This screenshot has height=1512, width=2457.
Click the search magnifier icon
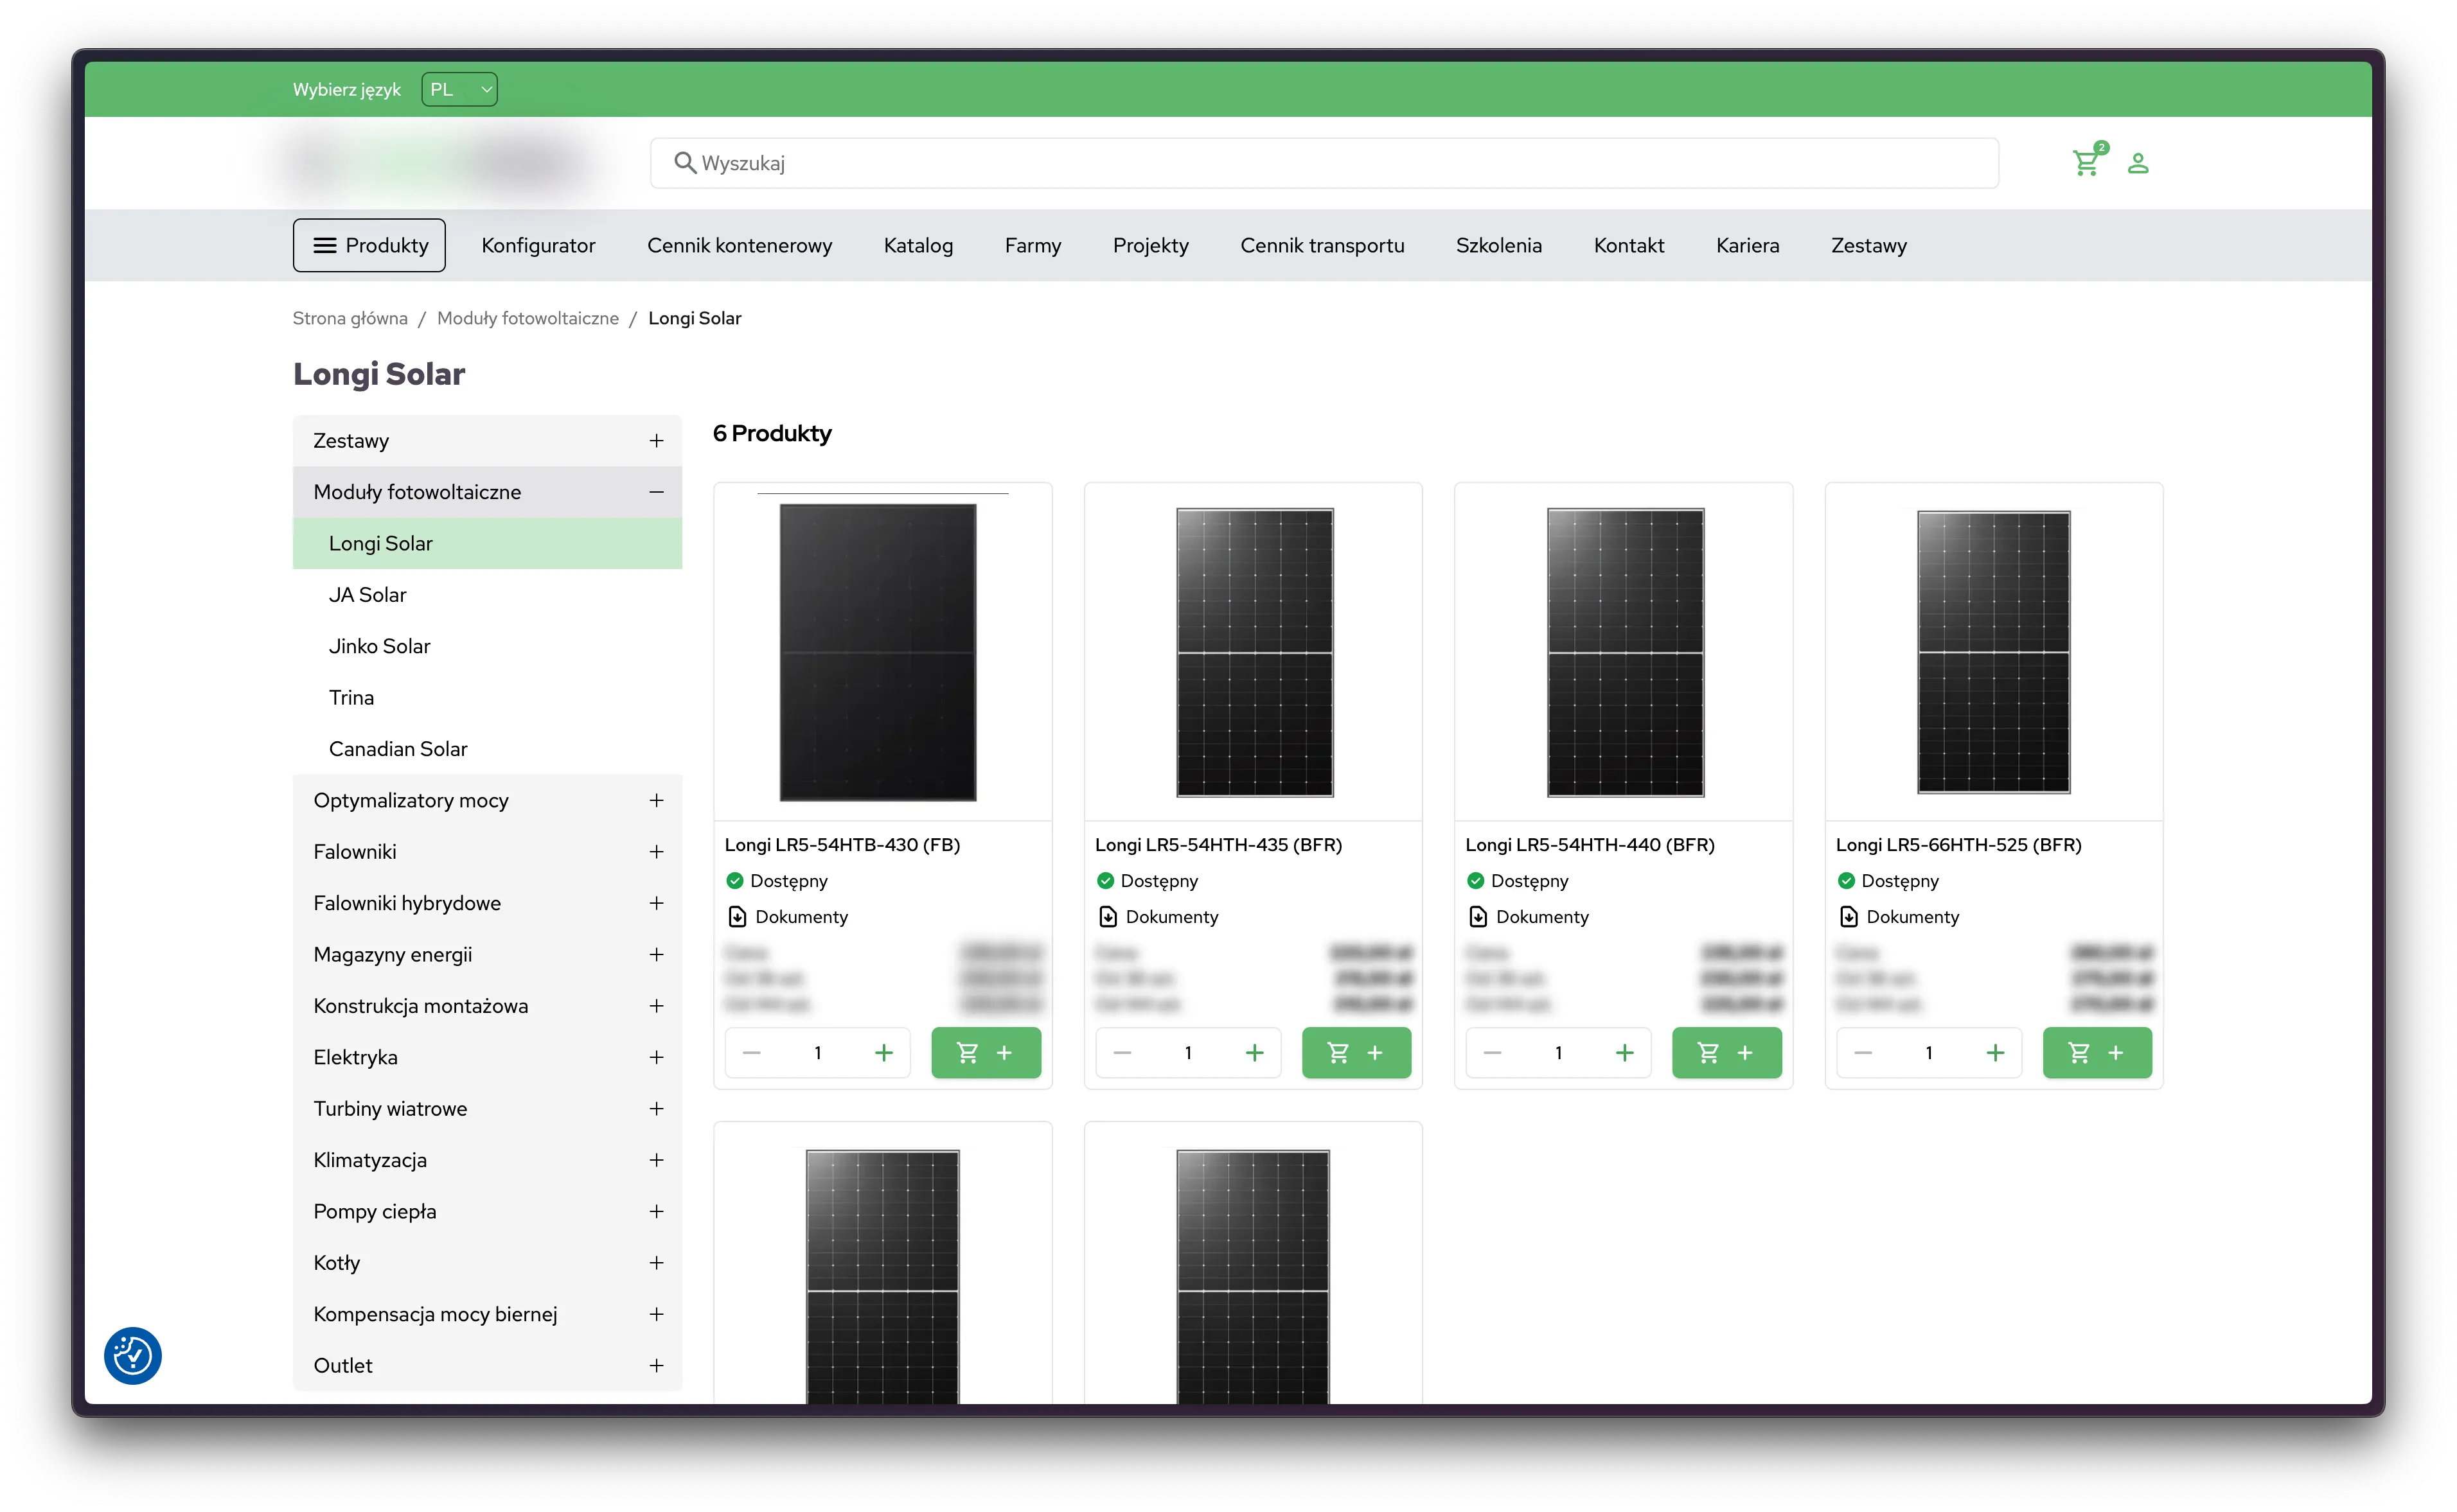click(684, 162)
